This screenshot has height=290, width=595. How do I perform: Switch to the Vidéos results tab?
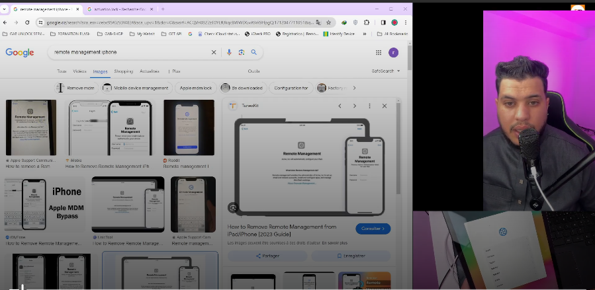tap(79, 71)
